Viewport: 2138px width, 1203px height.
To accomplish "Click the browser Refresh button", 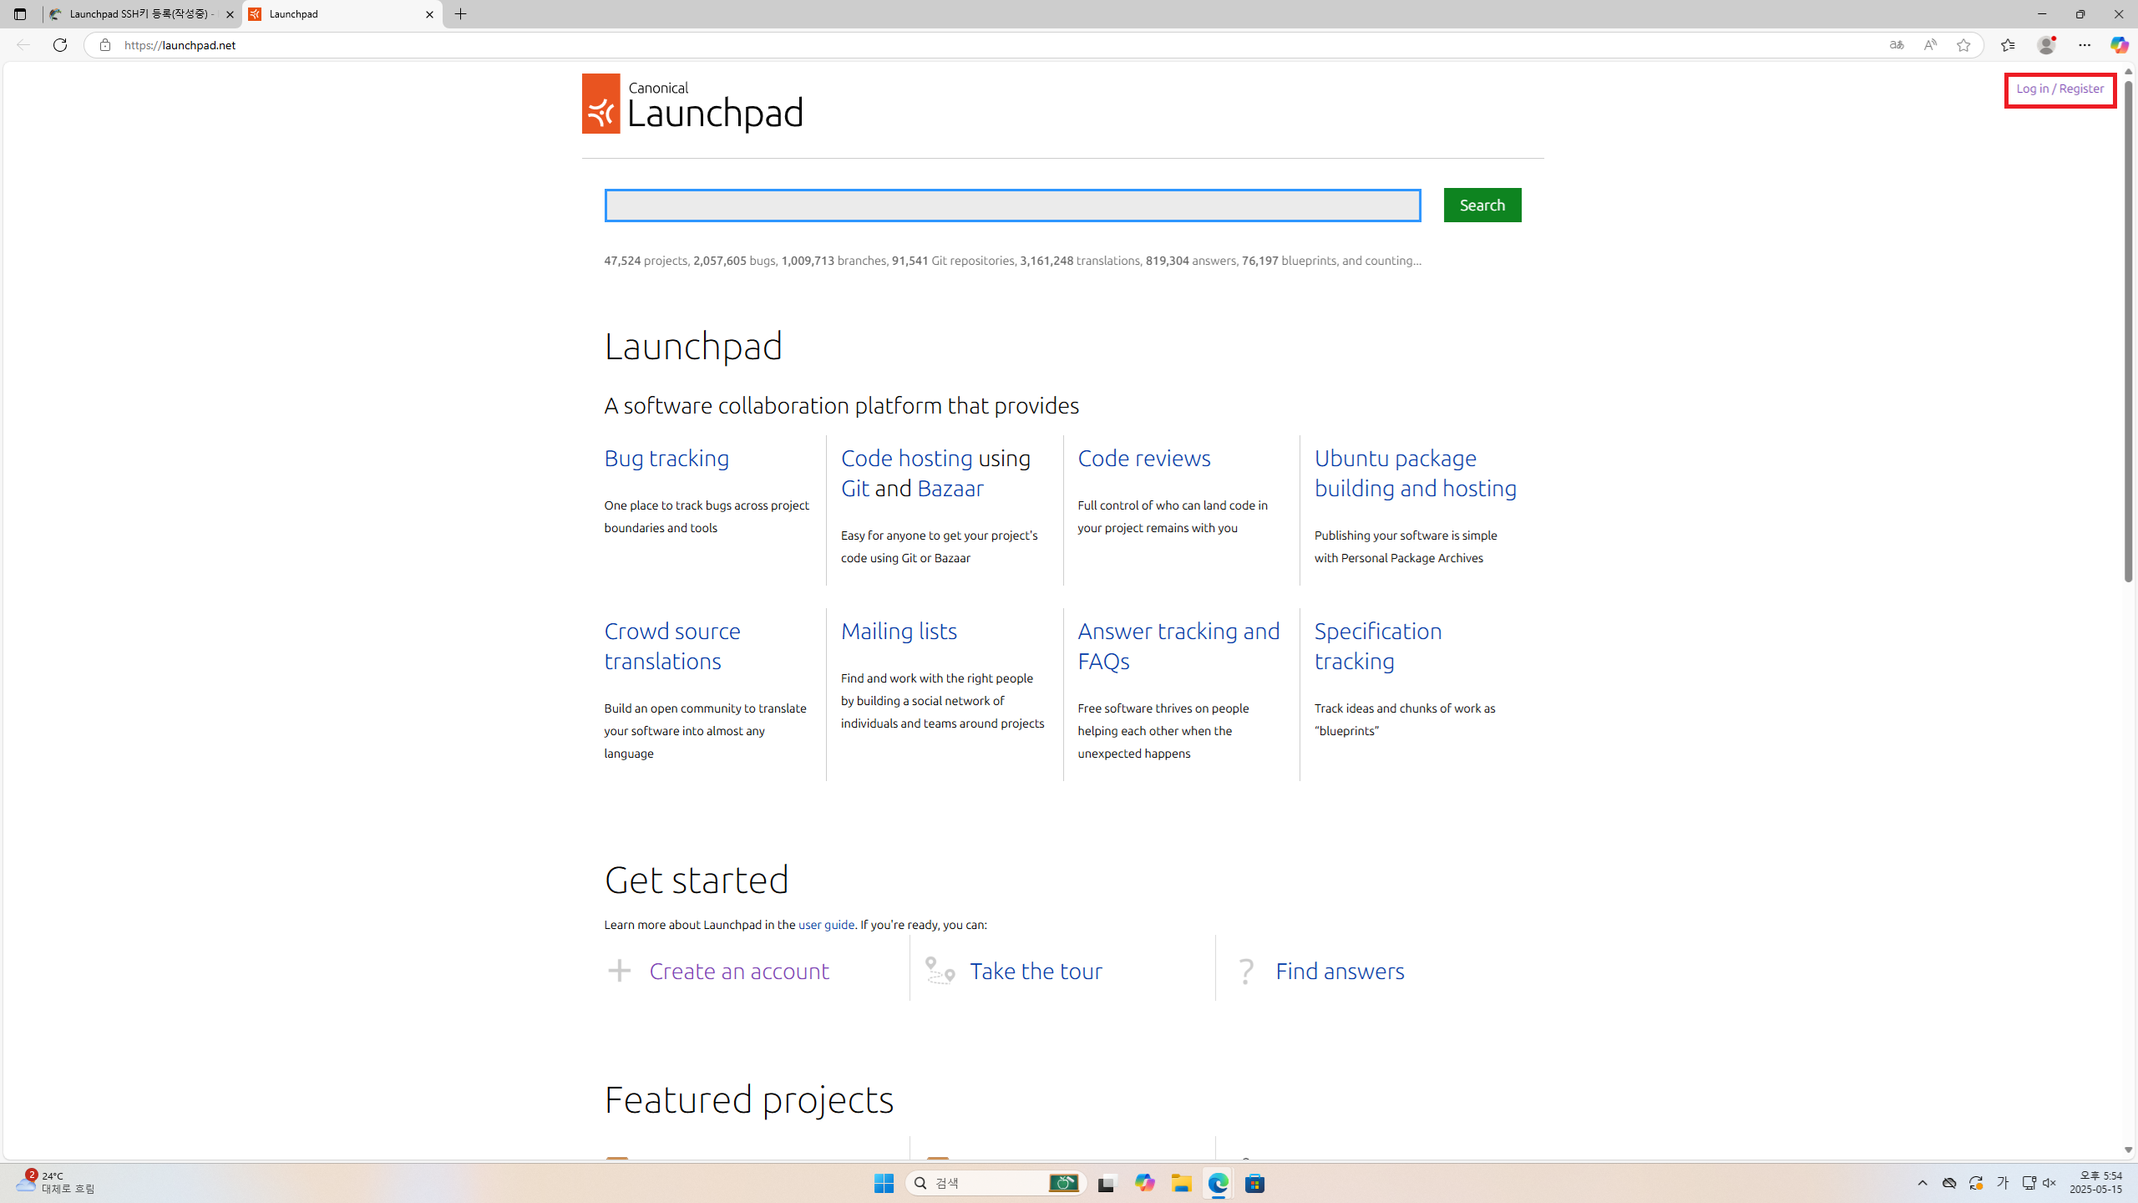I will click(x=60, y=45).
